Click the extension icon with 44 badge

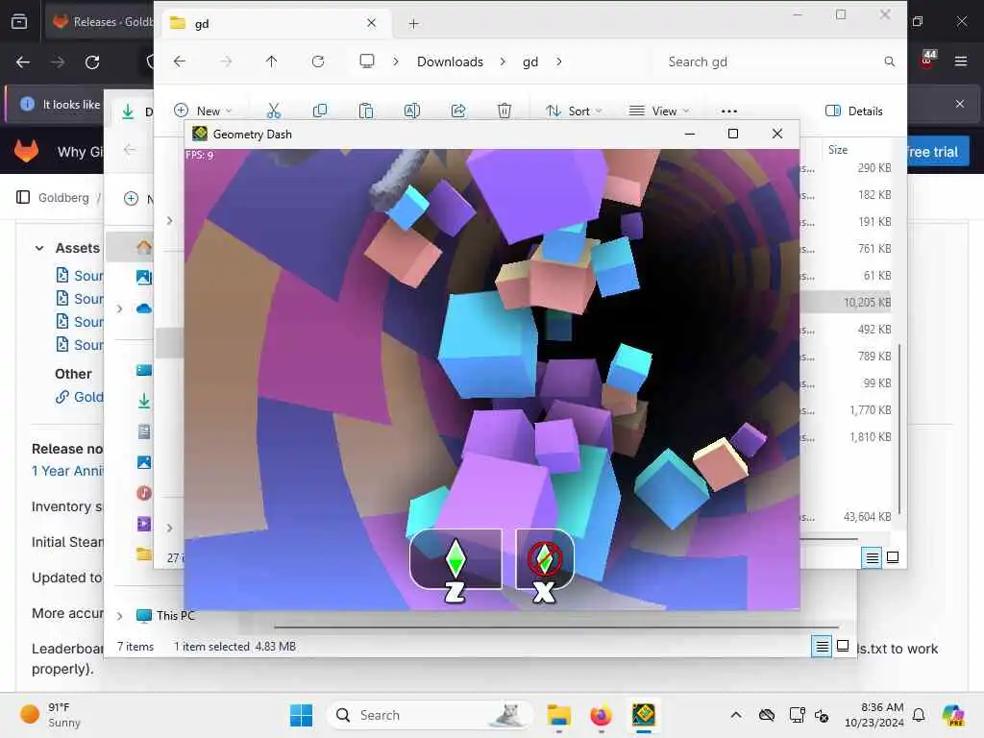(x=927, y=59)
